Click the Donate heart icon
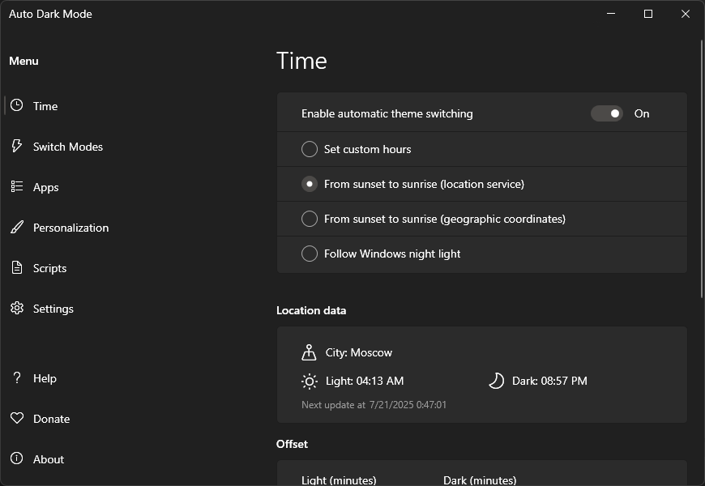This screenshot has height=486, width=705. 16,419
